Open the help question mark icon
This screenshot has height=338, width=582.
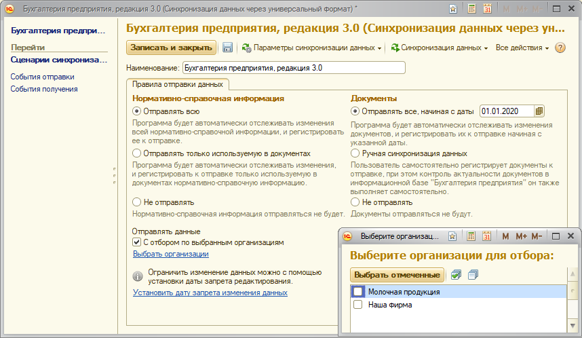pos(560,48)
